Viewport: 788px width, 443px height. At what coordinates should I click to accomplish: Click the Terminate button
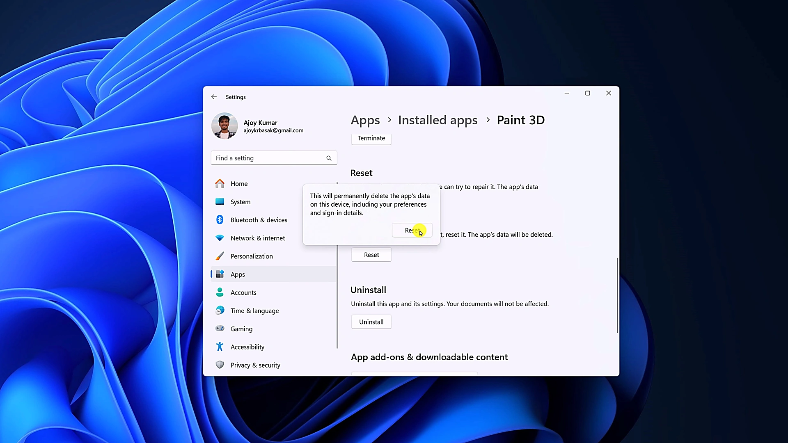371,139
